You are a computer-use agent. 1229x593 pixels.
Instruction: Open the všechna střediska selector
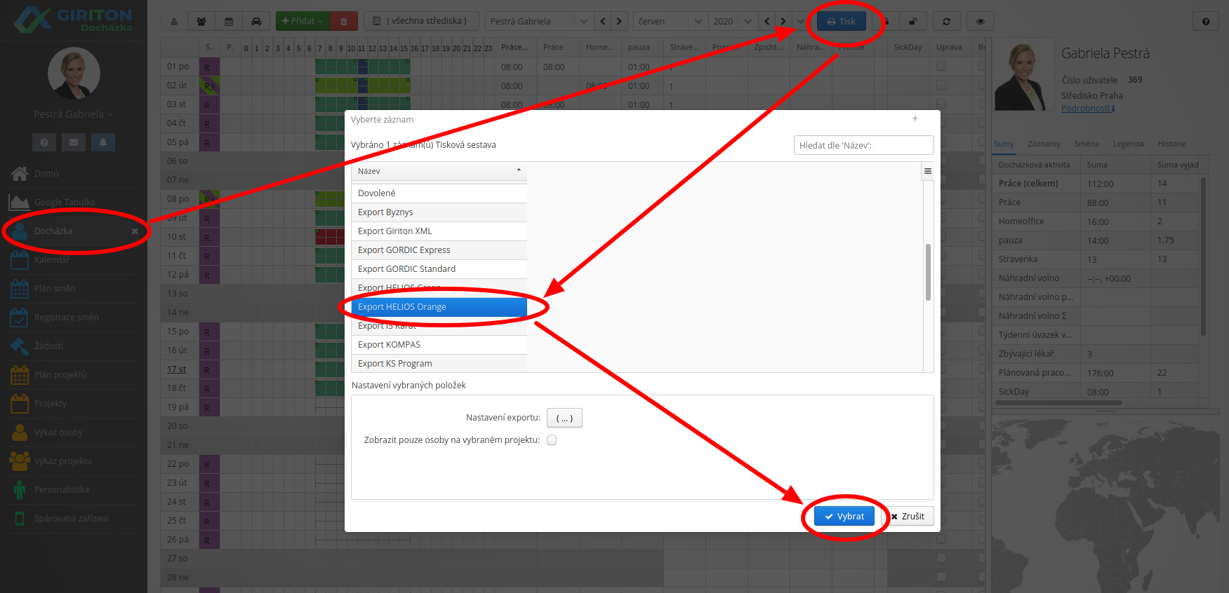click(x=422, y=21)
